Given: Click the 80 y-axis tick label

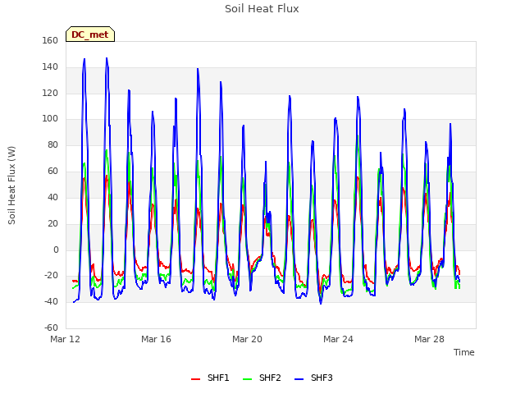Looking at the screenshot, I should [x=52, y=144].
